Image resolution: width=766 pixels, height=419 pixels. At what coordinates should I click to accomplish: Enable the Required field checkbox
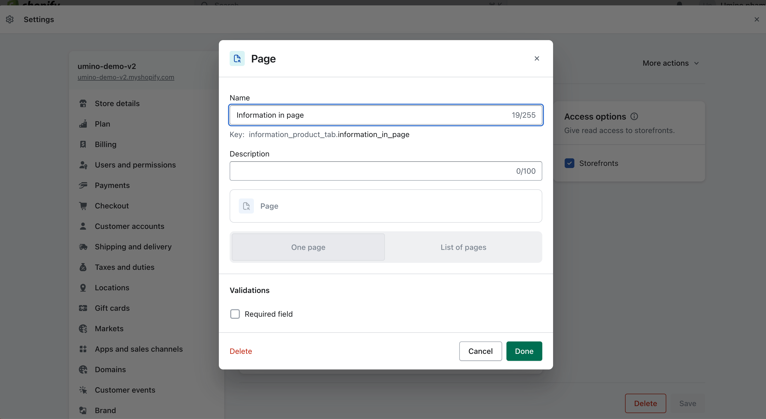click(x=235, y=314)
